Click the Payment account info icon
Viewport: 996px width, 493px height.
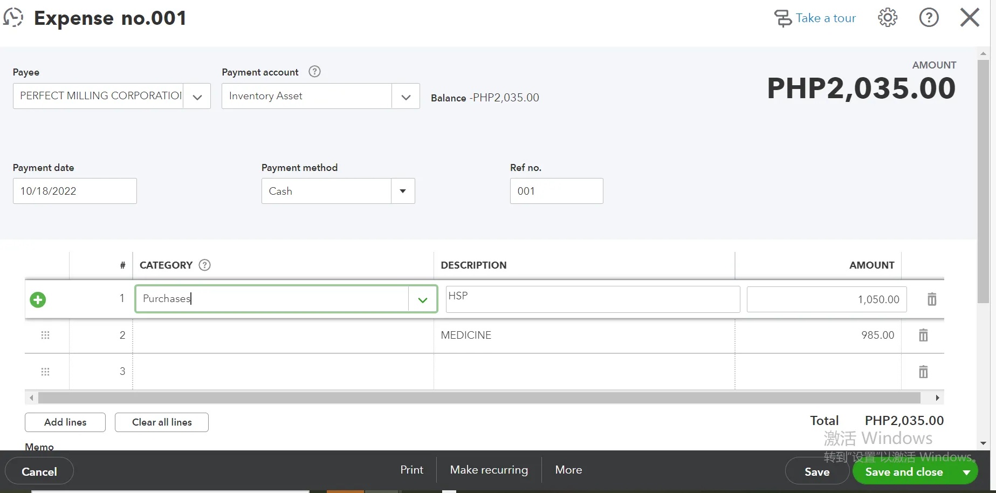314,71
